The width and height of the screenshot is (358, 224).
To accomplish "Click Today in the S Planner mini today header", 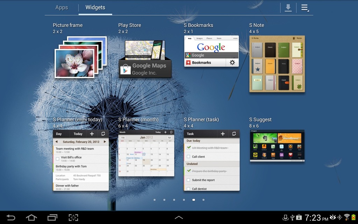I will coord(78,134).
